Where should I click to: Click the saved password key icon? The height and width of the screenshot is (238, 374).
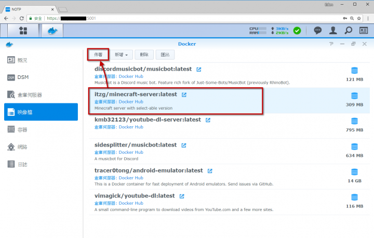pos(345,18)
